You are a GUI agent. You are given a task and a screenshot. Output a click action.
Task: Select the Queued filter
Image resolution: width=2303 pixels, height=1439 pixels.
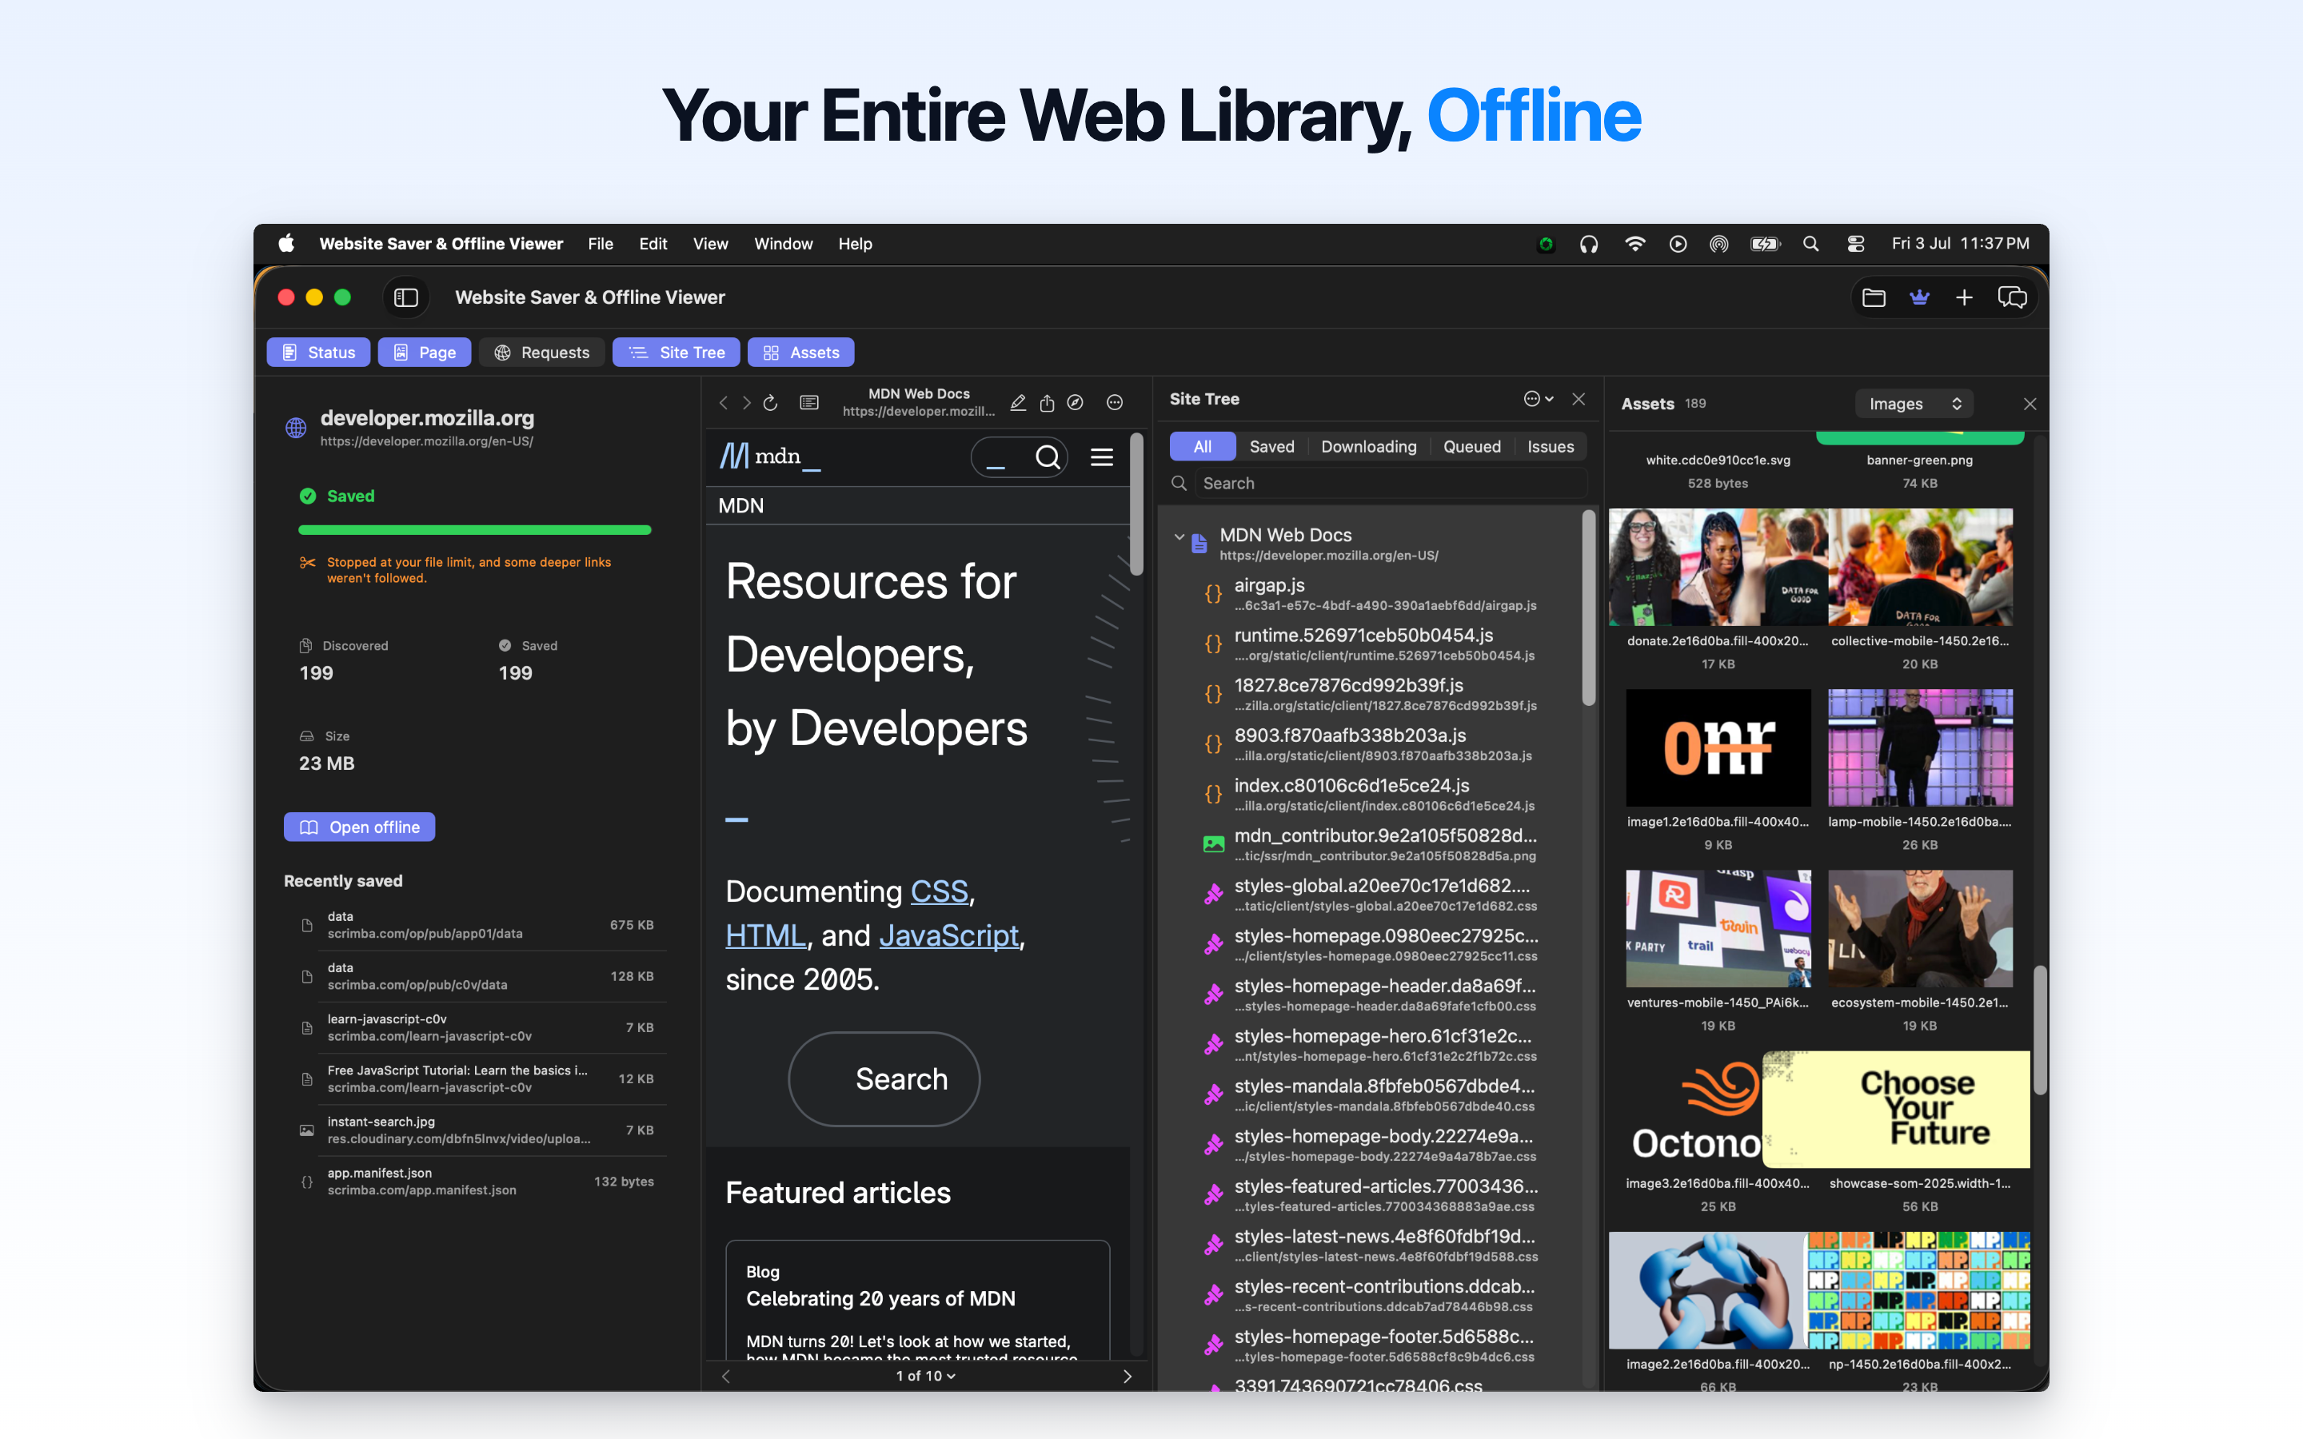1471,446
